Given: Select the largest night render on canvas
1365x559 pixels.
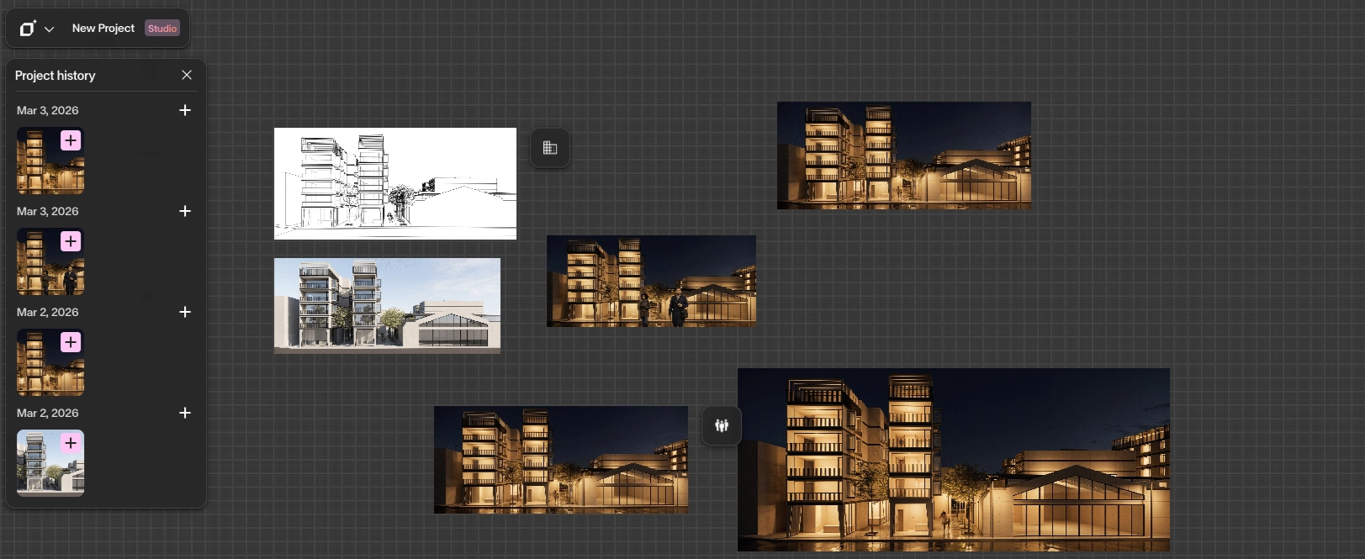Looking at the screenshot, I should pyautogui.click(x=953, y=460).
